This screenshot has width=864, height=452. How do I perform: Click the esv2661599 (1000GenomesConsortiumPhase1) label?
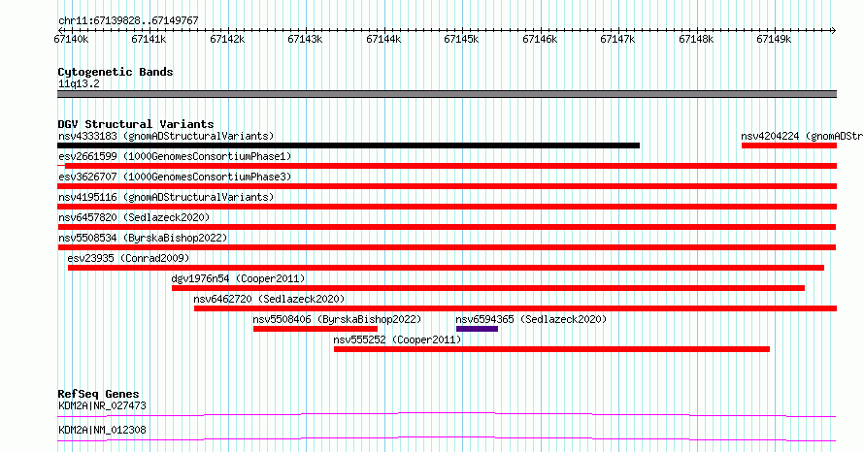(175, 156)
